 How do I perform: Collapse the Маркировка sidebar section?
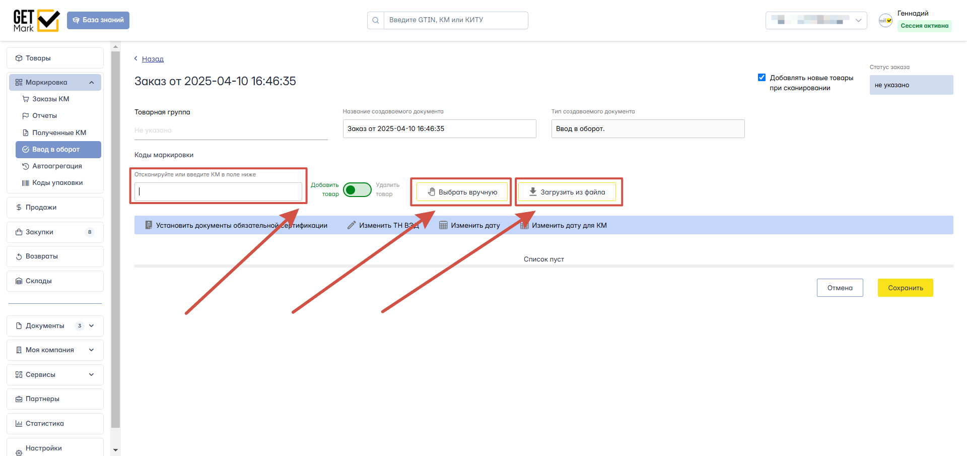55,82
